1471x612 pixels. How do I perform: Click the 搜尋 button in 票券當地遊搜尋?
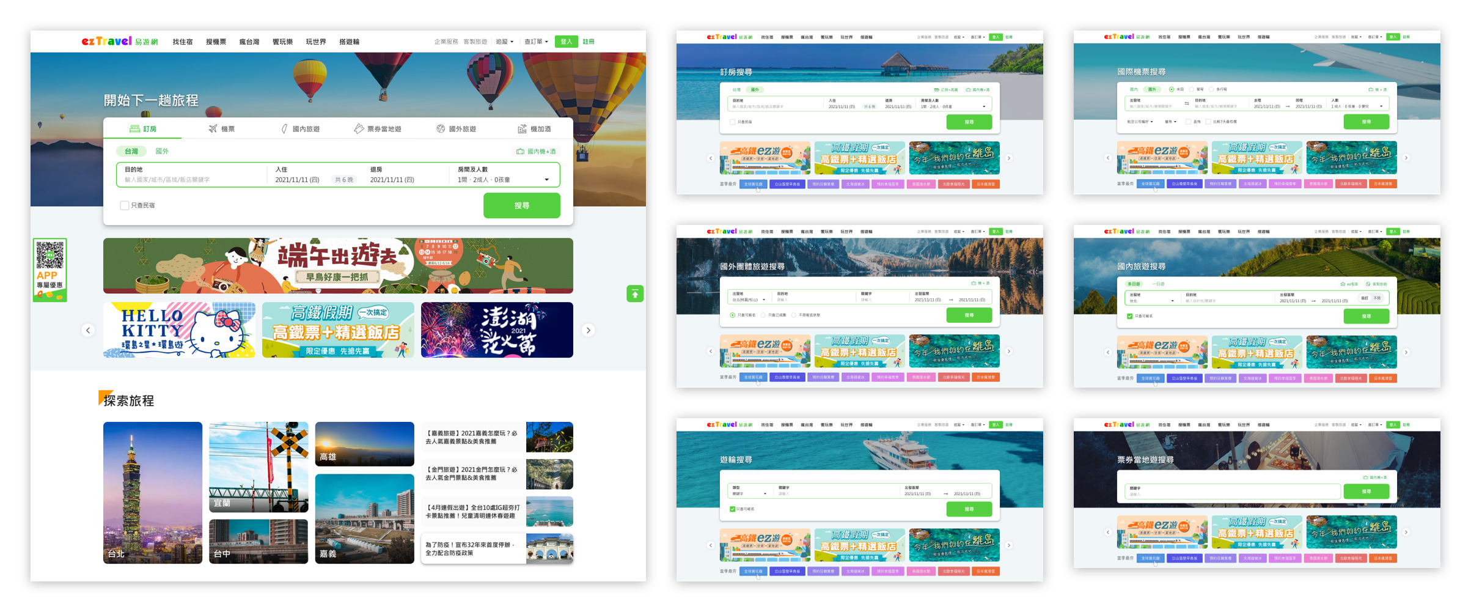[1366, 492]
